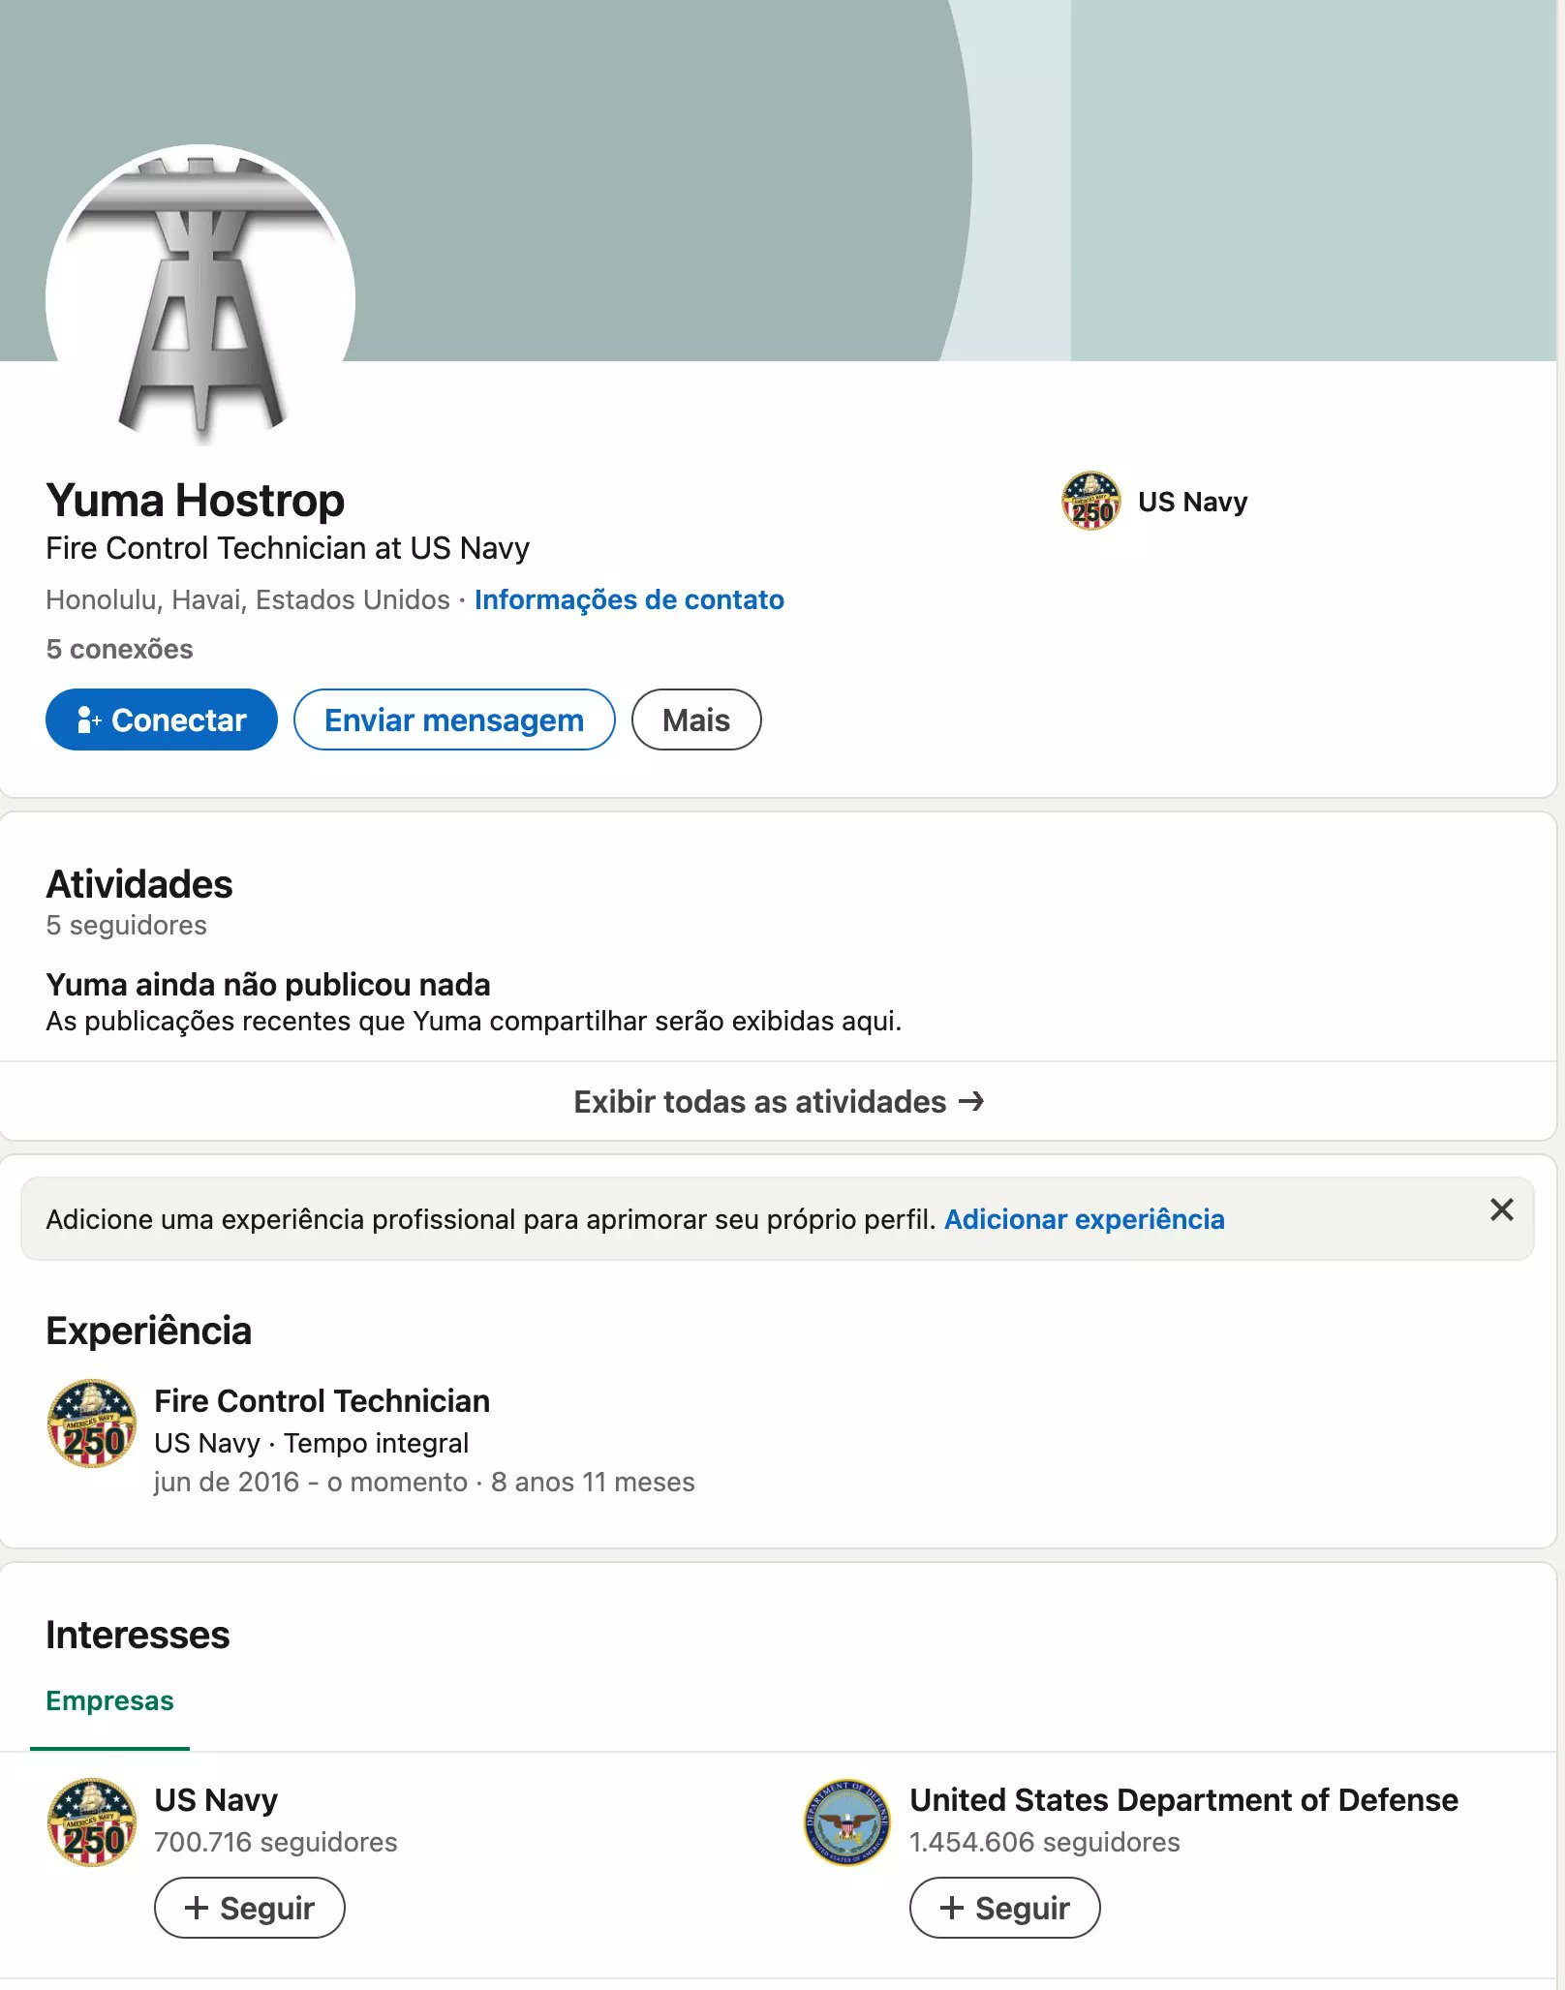Viewport: 1565px width, 1990px height.
Task: Click the Fire Control Technician job title
Action: point(322,1400)
